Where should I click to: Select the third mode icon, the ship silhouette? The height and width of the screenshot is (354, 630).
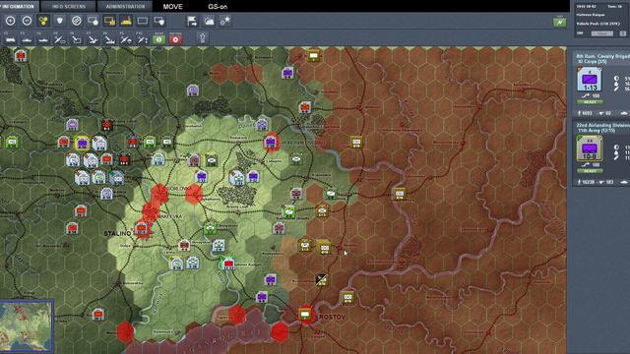pyautogui.click(x=43, y=39)
